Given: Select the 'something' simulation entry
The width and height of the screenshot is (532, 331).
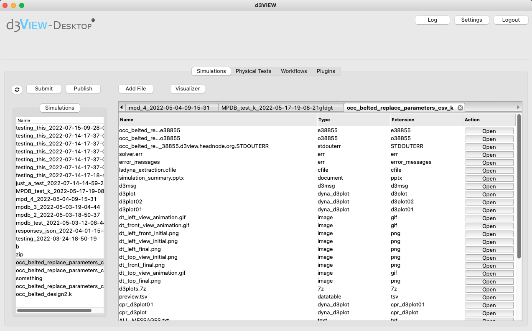Looking at the screenshot, I should point(60,278).
